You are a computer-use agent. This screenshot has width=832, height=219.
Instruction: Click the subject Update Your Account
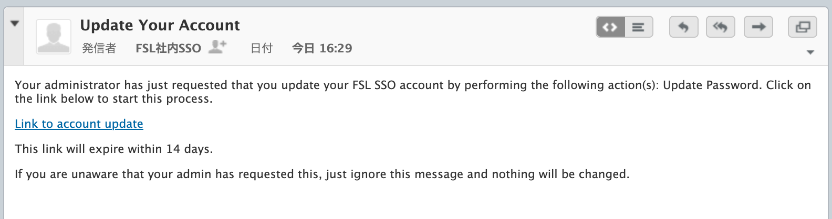click(x=160, y=25)
